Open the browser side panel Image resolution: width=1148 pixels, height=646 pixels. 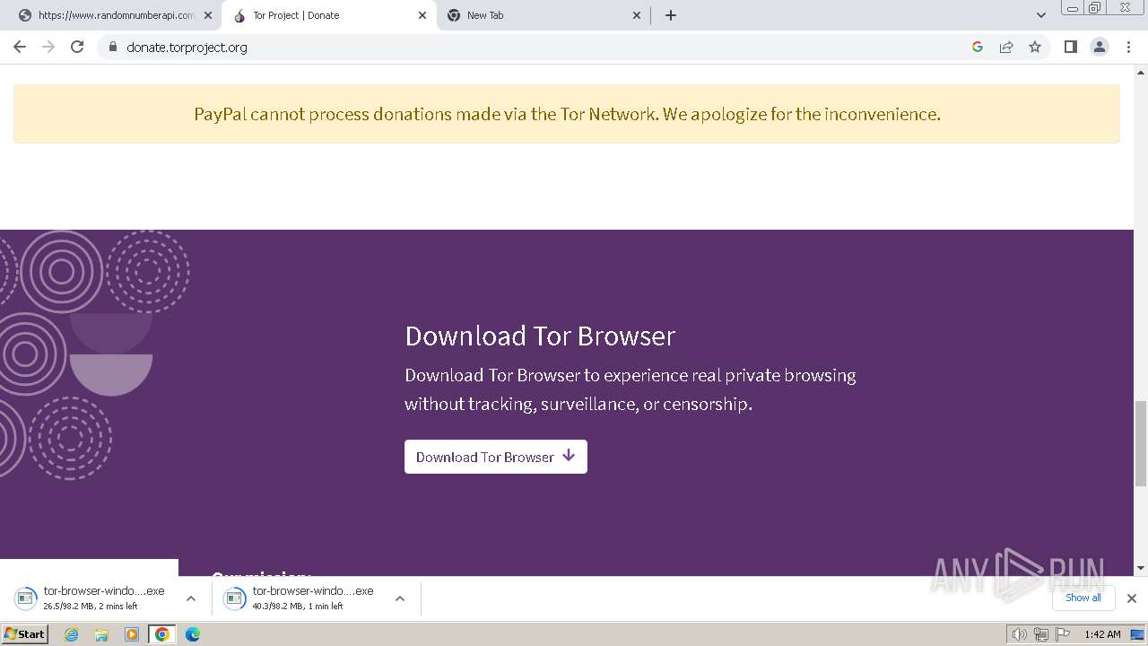(1070, 47)
